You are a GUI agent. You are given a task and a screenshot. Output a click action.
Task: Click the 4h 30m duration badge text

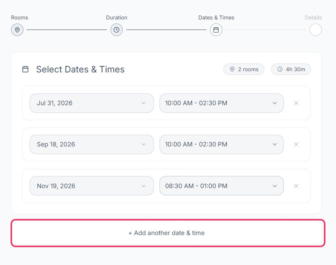296,70
